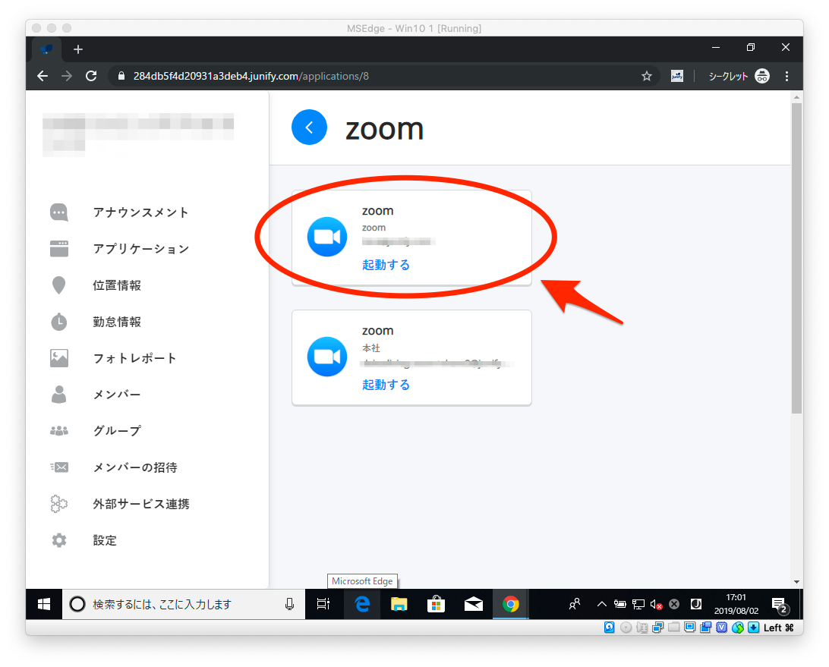
Task: Click 起動する under the 本社 zoom
Action: 386,385
